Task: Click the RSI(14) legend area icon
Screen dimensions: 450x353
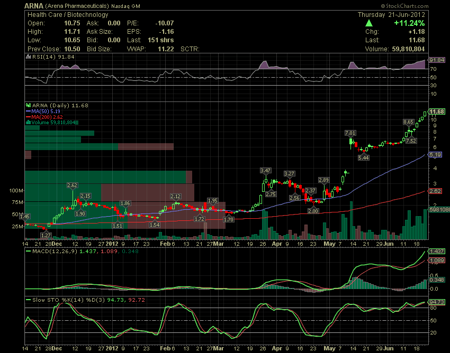Action: 29,57
